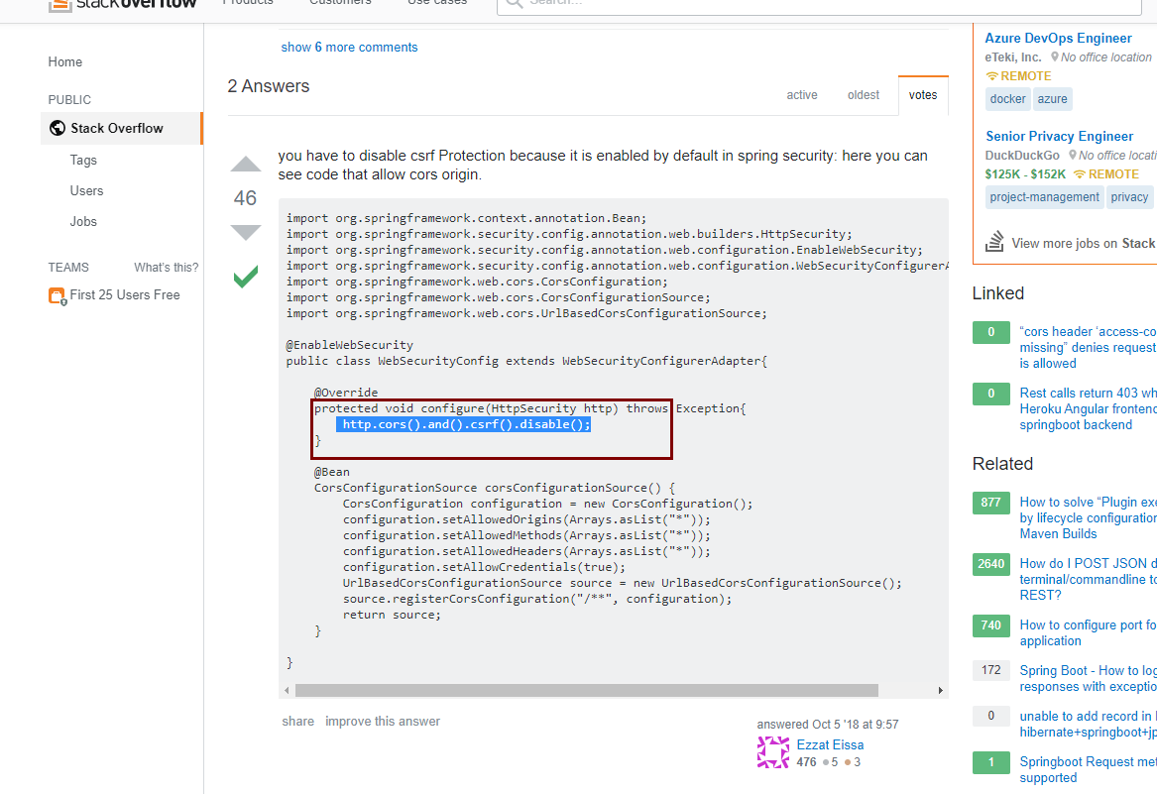Screen dimensions: 1157x794
Task: Open the Use cases section from the header
Action: pos(436,3)
